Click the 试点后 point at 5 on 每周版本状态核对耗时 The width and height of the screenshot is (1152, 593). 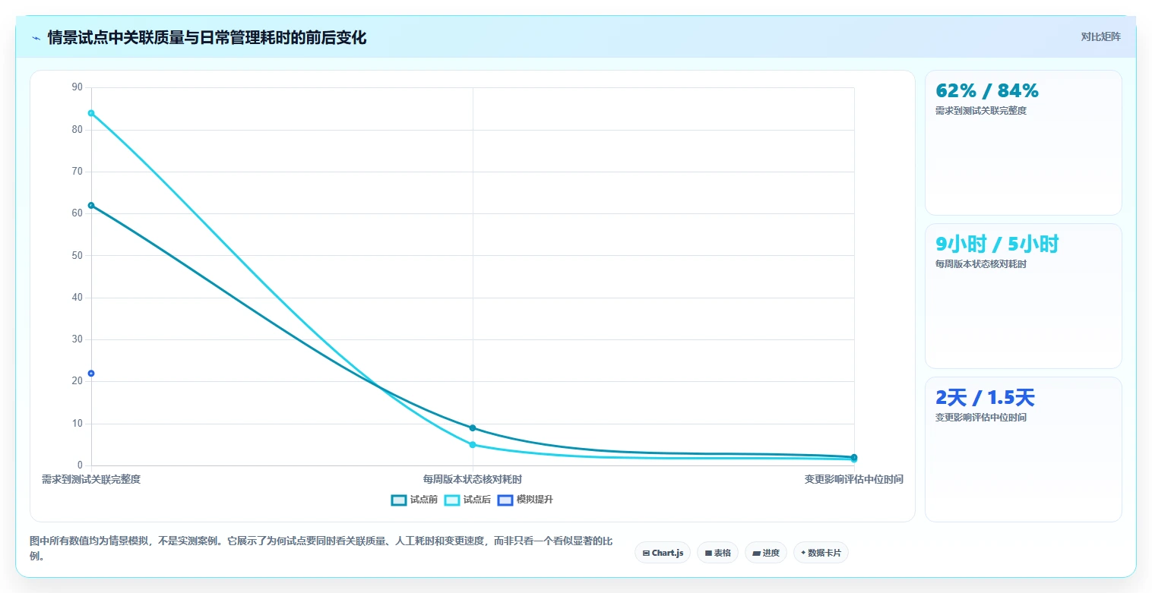coord(473,445)
